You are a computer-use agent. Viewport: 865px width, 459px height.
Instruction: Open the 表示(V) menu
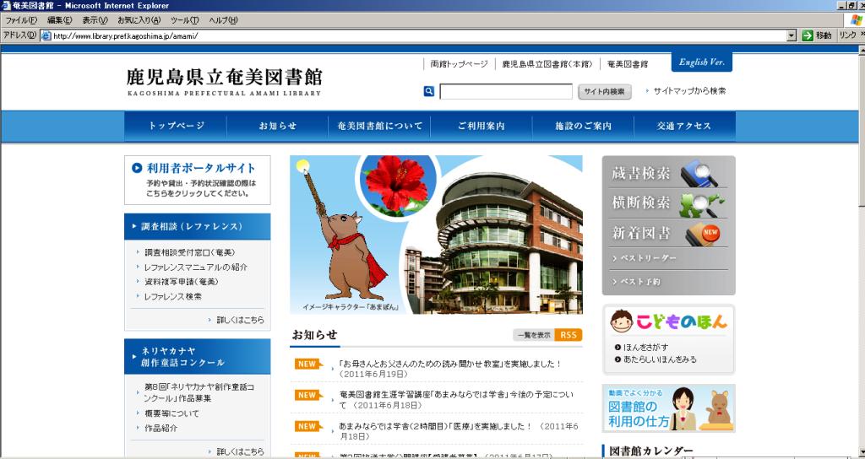point(95,20)
